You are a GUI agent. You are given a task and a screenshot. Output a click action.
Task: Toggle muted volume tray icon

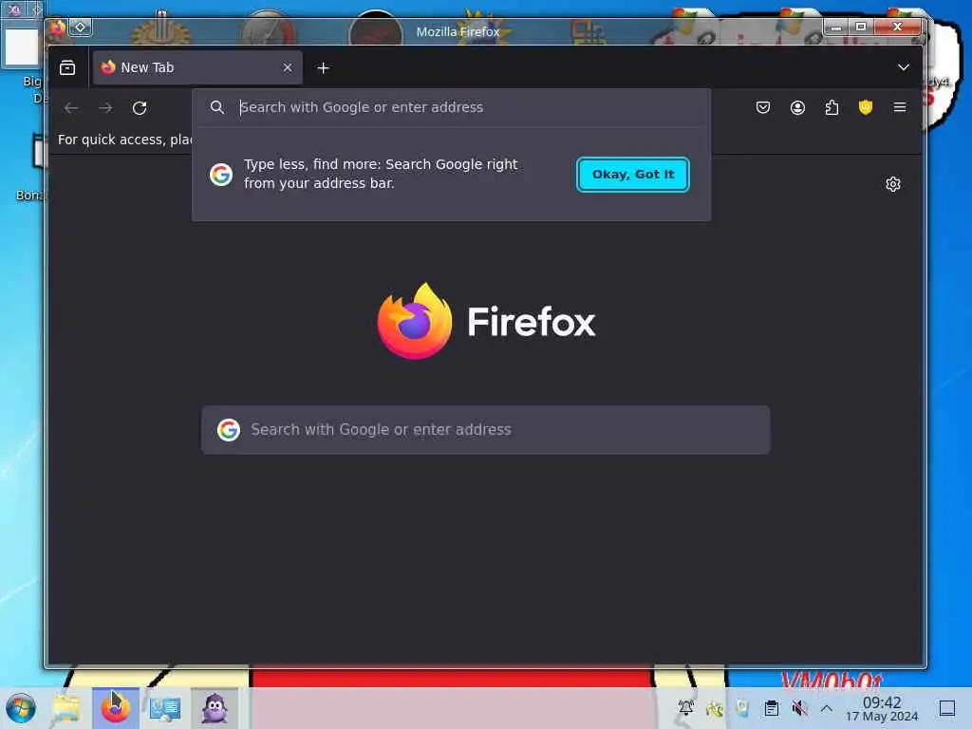point(799,708)
